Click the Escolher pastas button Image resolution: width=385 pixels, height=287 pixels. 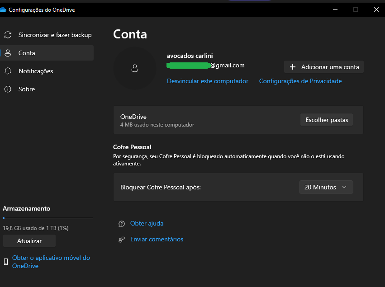pos(327,120)
